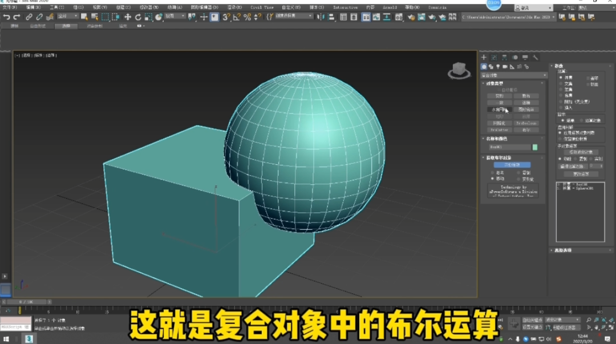
Task: Open the 视图(V) menu
Action: (x=100, y=7)
